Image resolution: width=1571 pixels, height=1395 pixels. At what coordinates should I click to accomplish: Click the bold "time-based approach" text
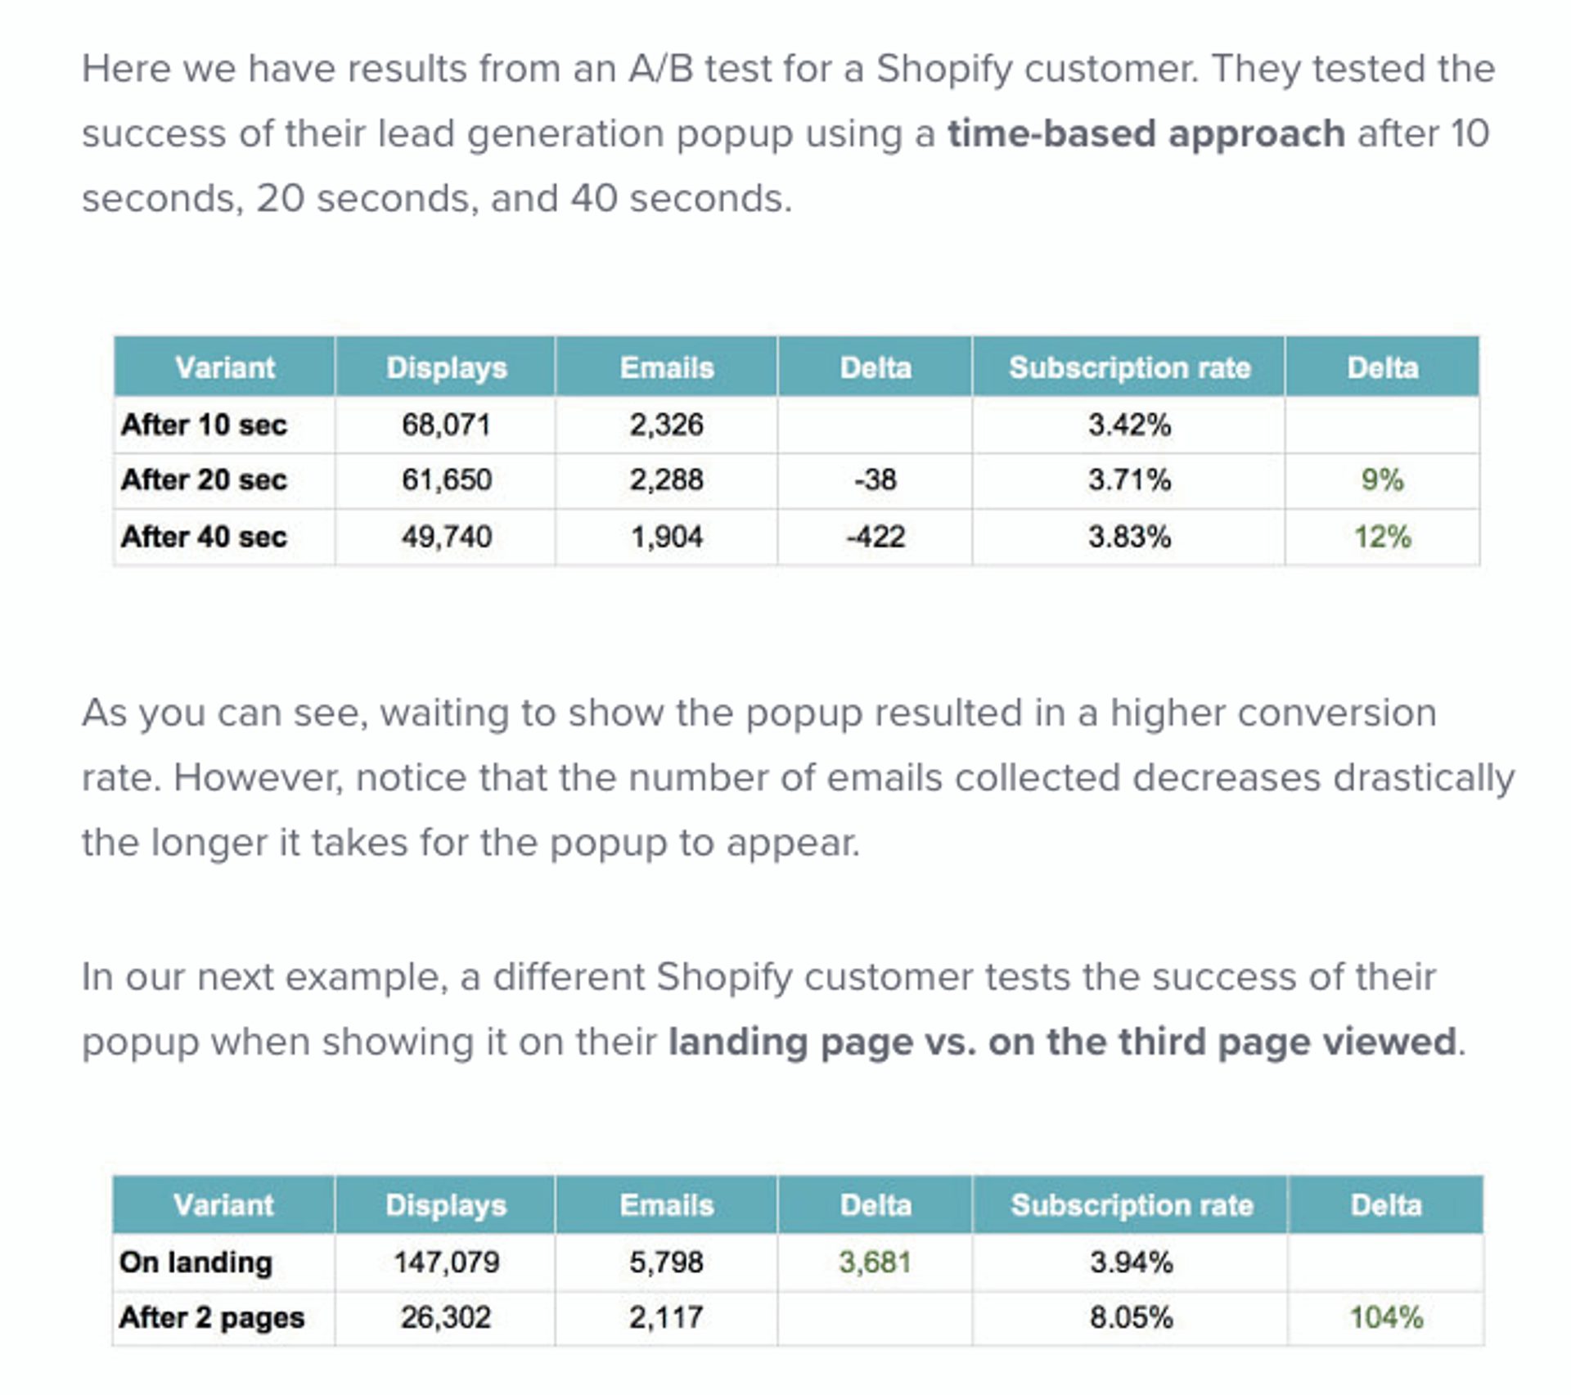coord(1146,133)
